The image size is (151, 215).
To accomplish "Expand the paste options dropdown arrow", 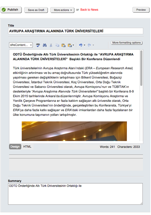I will point(74,45).
